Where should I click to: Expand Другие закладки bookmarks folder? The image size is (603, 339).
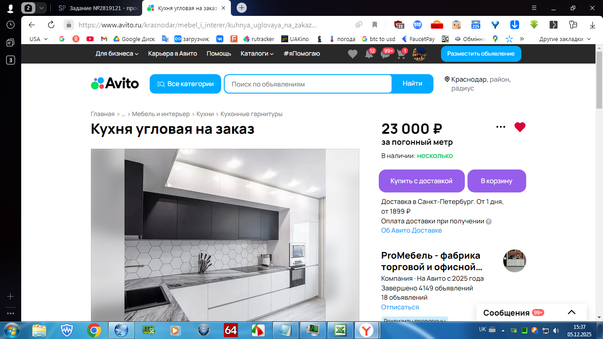[x=565, y=39]
